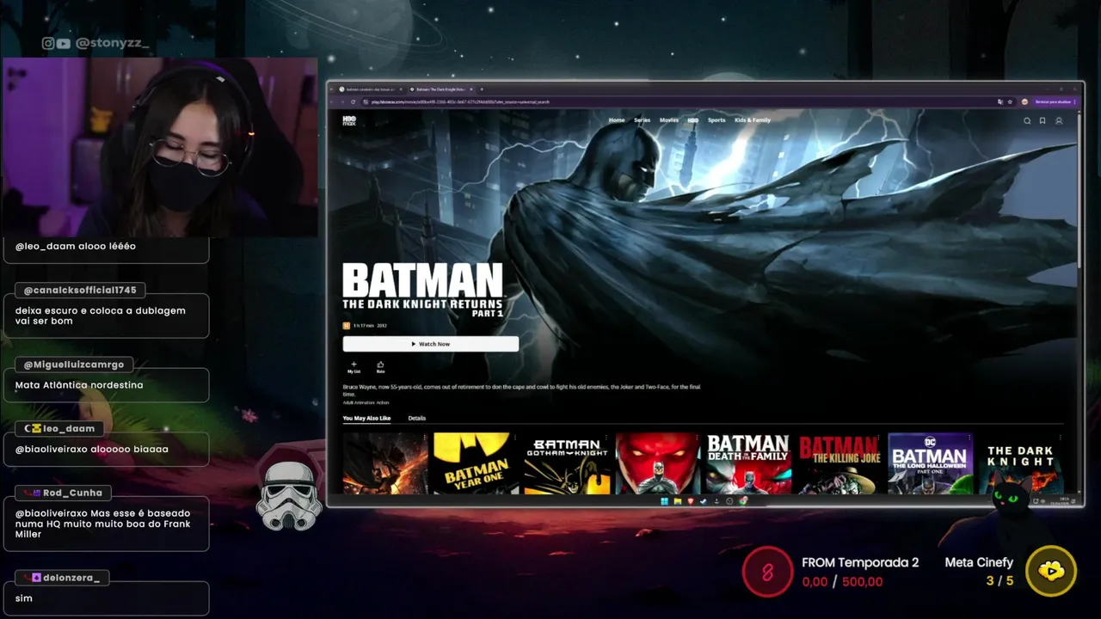The width and height of the screenshot is (1101, 619).
Task: Click the YouTube icon beside @stonyzz_
Action: tap(64, 43)
